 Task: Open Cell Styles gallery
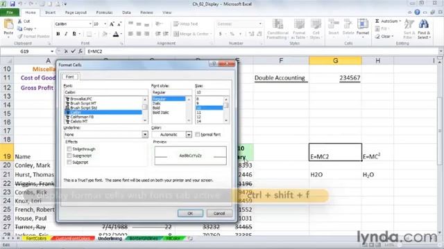316,29
